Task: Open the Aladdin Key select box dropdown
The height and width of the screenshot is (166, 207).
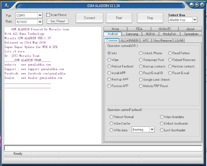Action: click(195, 20)
